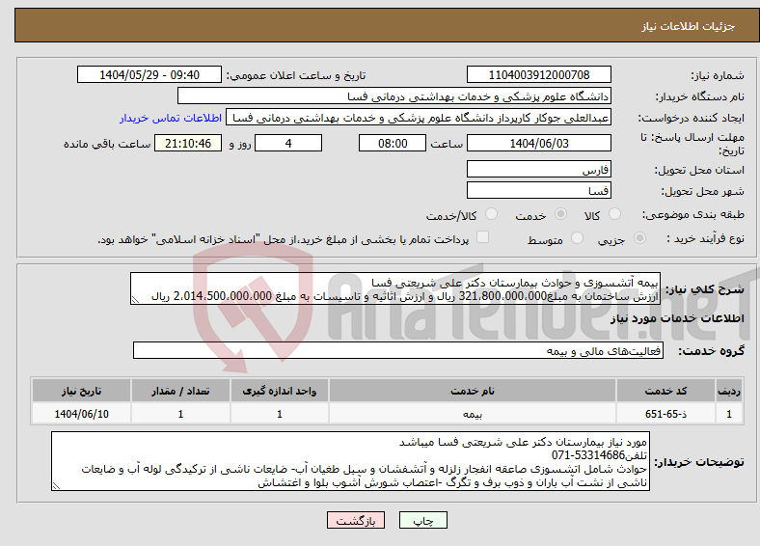Select the کالا radio button

tap(614, 214)
